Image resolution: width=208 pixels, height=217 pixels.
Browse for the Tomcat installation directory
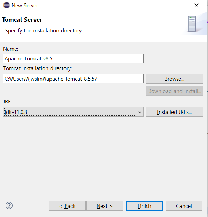point(174,79)
